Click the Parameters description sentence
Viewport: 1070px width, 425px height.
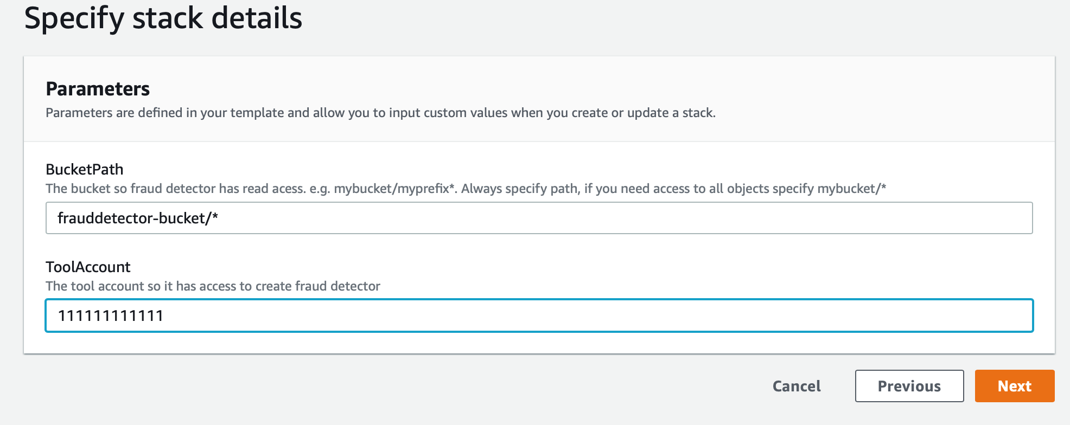380,113
